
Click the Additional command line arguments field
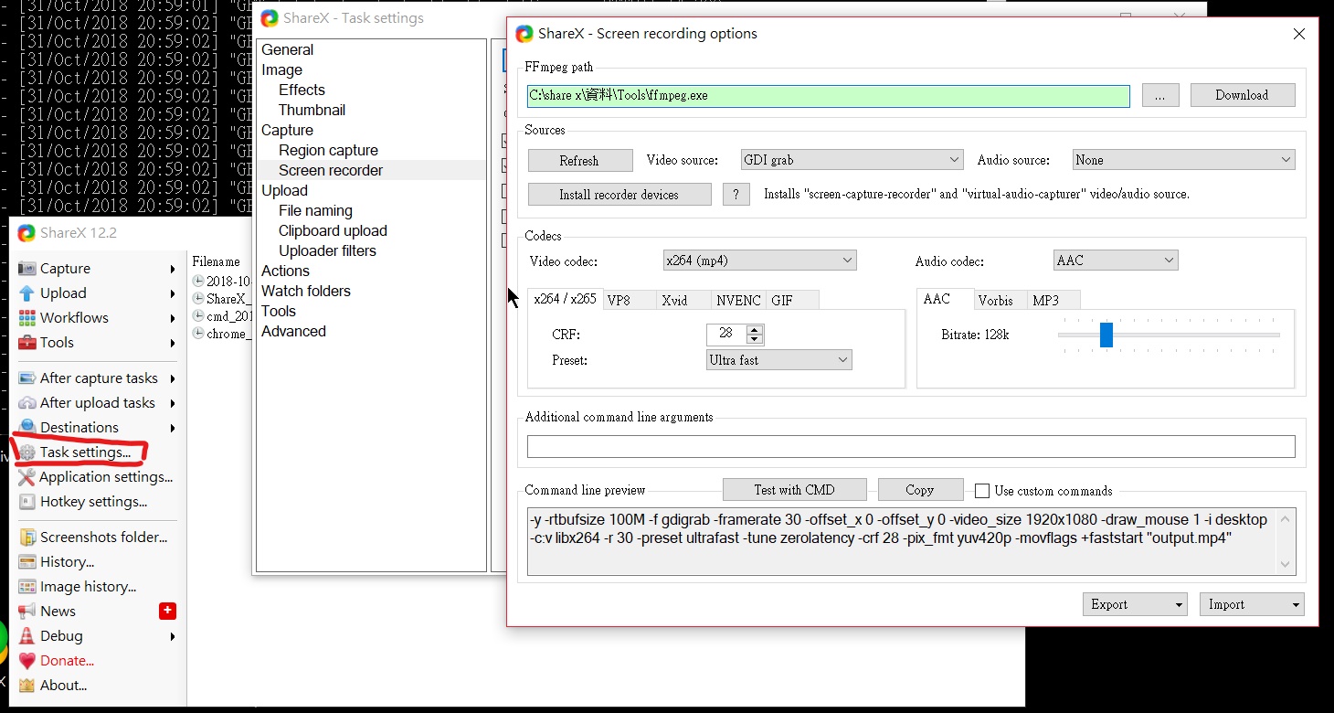pos(911,446)
